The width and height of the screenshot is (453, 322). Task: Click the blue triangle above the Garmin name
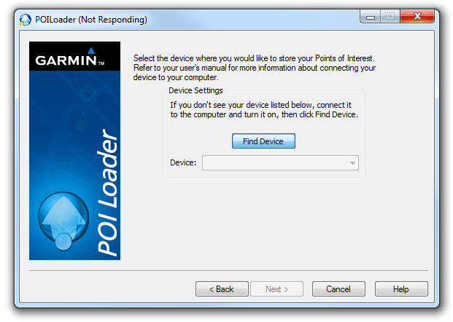click(x=90, y=50)
